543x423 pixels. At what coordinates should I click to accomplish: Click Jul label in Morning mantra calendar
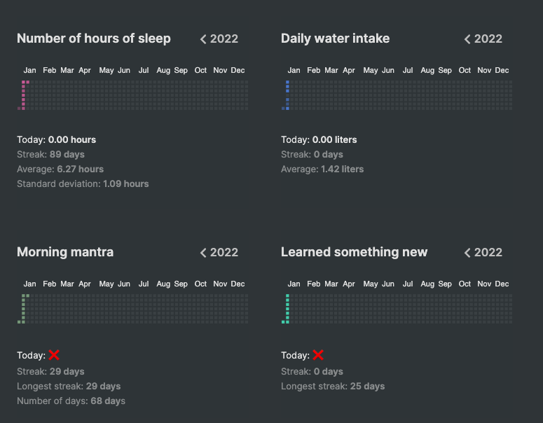point(144,284)
